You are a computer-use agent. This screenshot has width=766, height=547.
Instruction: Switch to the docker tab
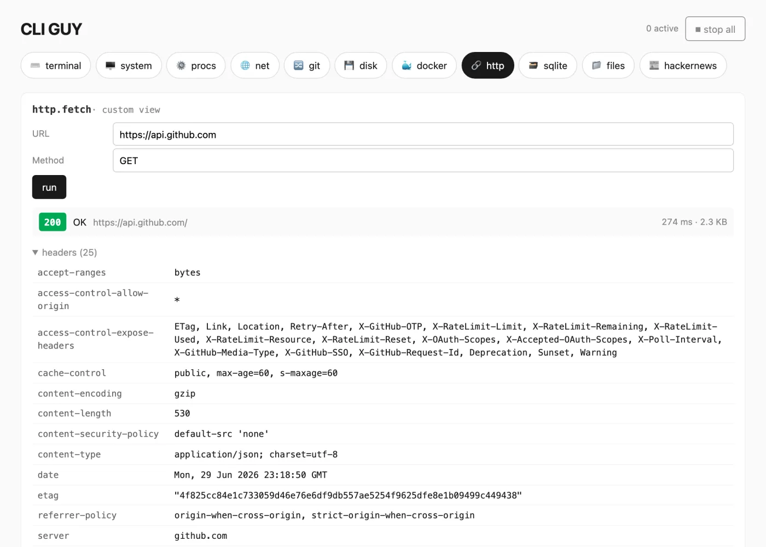(x=424, y=66)
